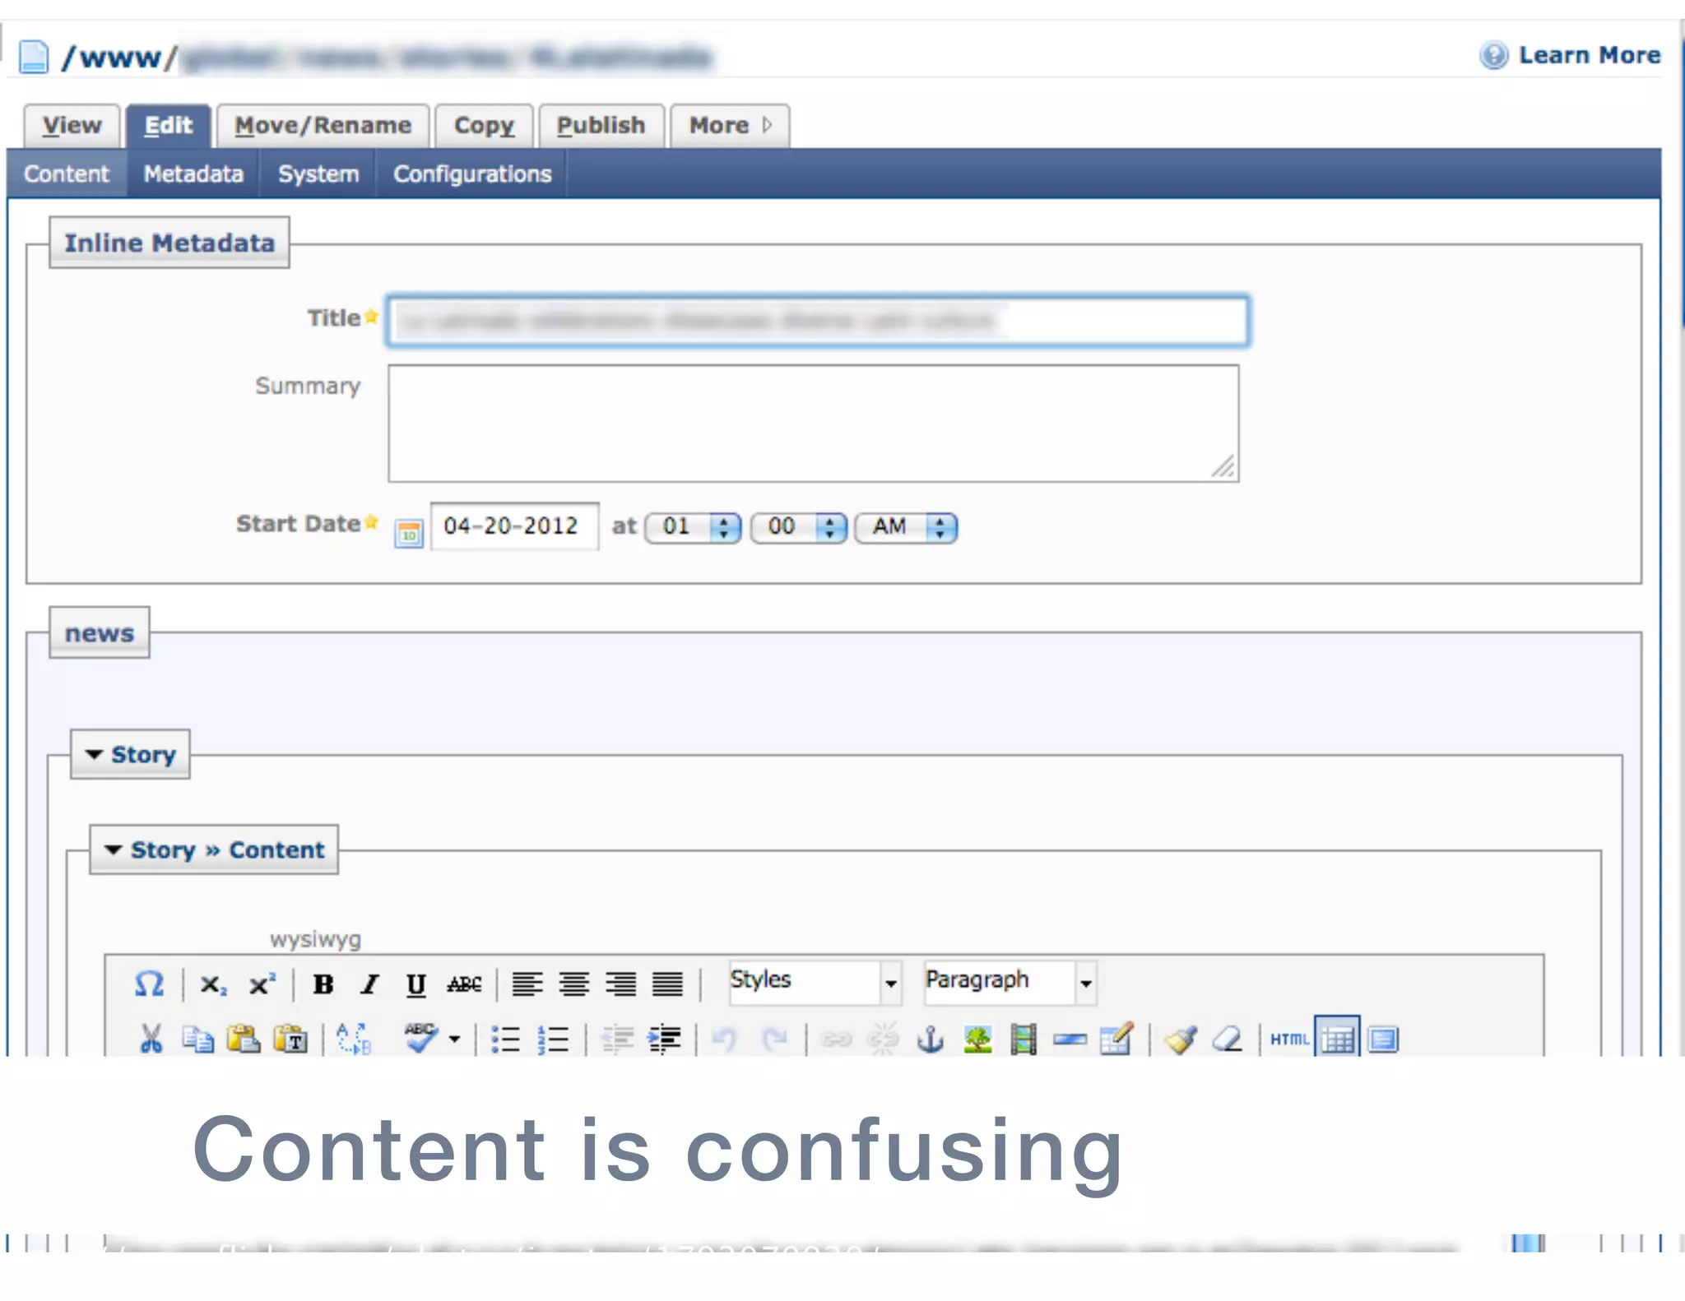Increase paragraph indent
1685x1301 pixels.
[x=664, y=1039]
